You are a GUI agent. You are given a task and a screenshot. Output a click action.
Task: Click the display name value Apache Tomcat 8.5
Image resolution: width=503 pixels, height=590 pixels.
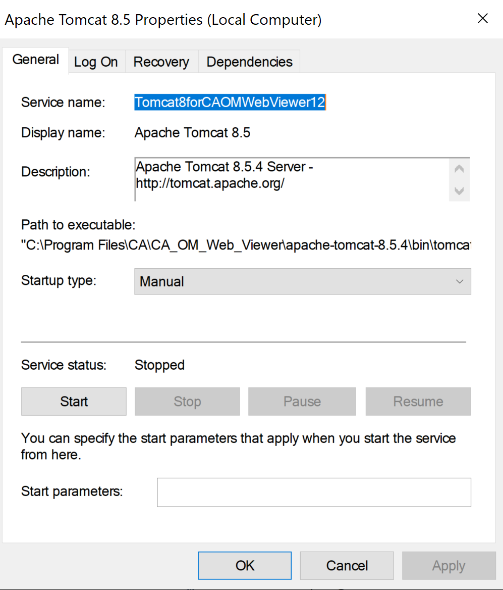coord(192,133)
